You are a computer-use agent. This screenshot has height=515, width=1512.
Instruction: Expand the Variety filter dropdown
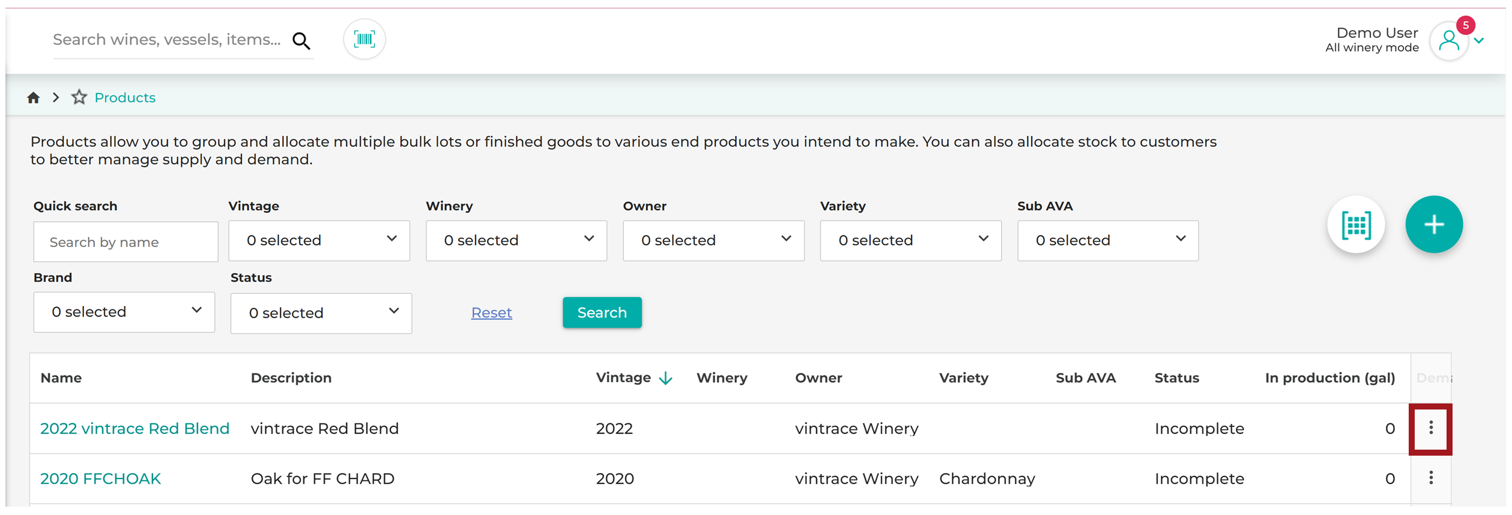coord(911,242)
